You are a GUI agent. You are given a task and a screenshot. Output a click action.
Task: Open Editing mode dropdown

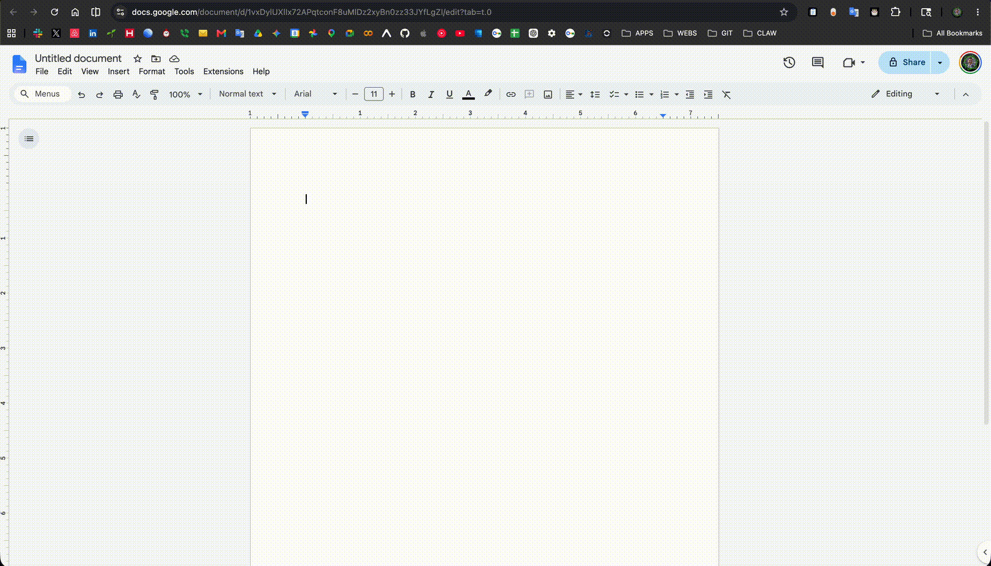pyautogui.click(x=906, y=94)
